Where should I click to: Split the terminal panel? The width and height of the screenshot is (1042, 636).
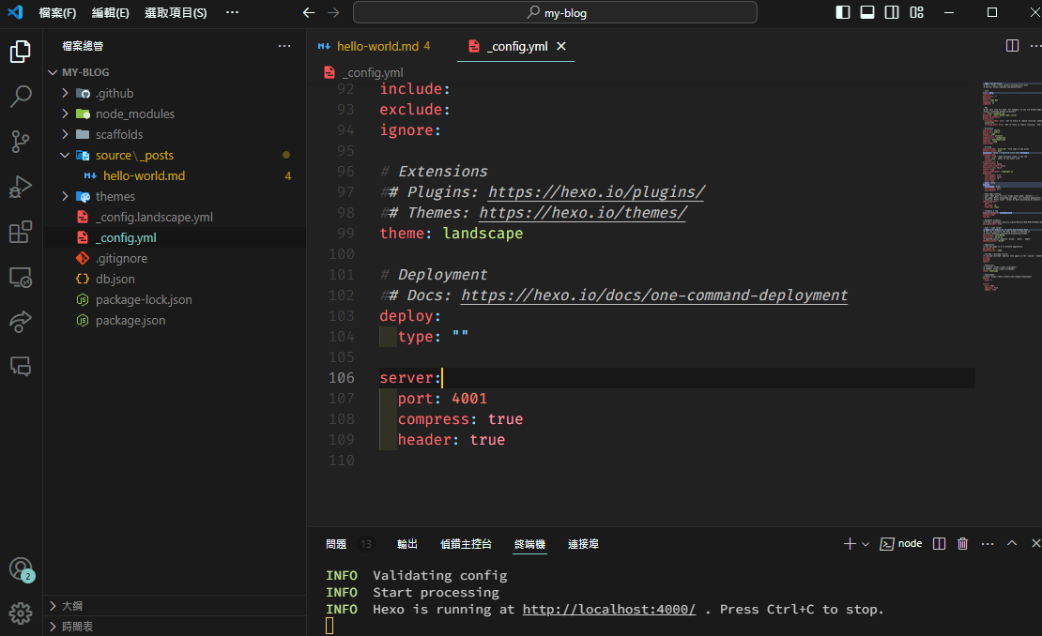pos(939,544)
